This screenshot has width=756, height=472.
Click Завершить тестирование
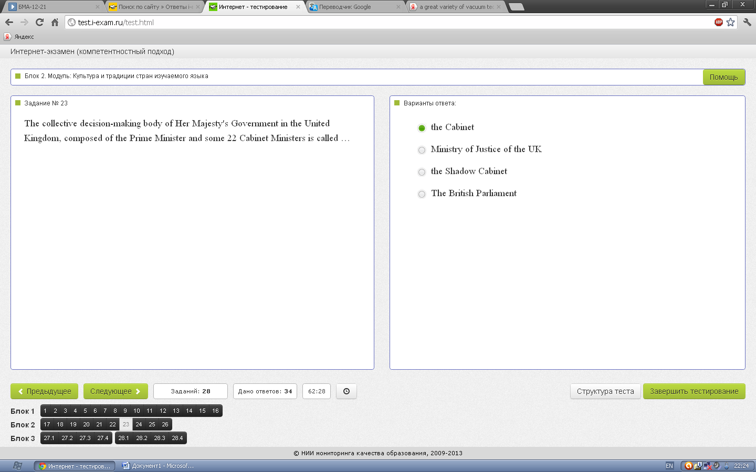coord(694,391)
